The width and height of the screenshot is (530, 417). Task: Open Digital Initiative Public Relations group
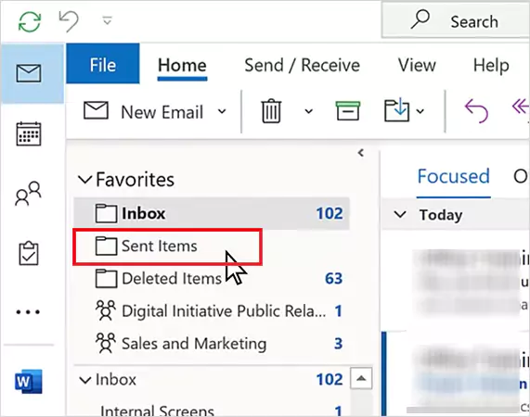tap(212, 311)
